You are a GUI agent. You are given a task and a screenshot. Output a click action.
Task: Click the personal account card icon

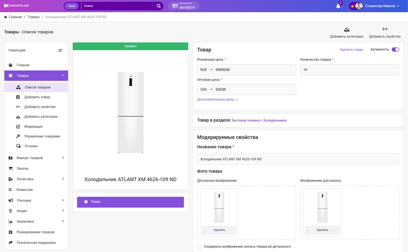point(175,6)
